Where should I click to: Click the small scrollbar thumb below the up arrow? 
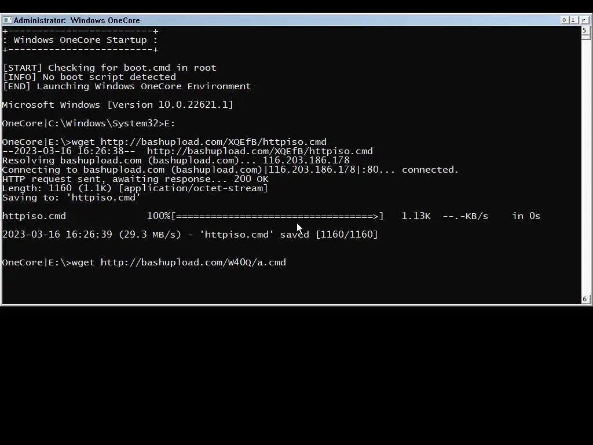585,37
